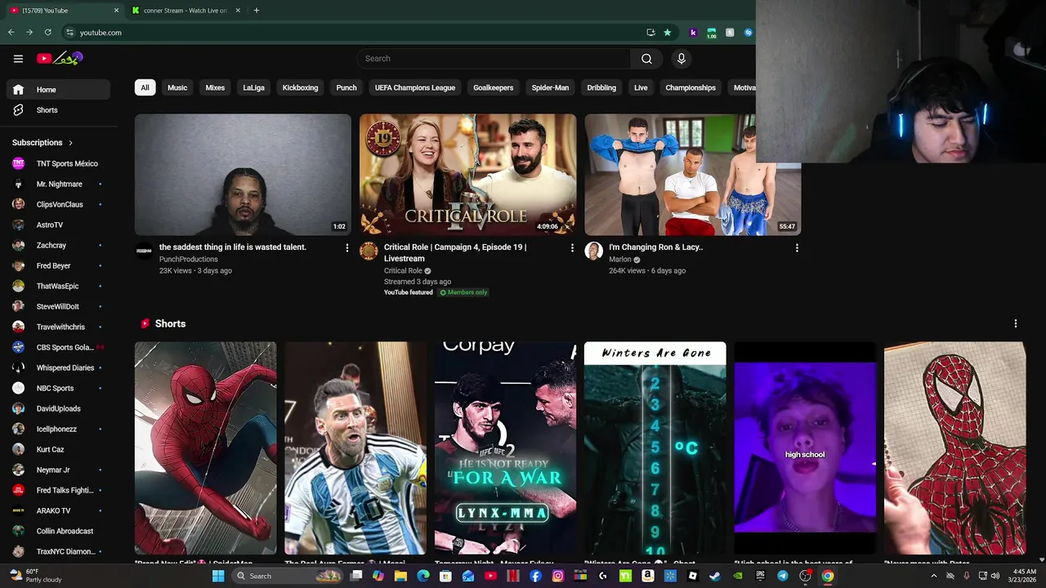Click the Critical Role channel avatar
The height and width of the screenshot is (588, 1046).
click(x=369, y=251)
